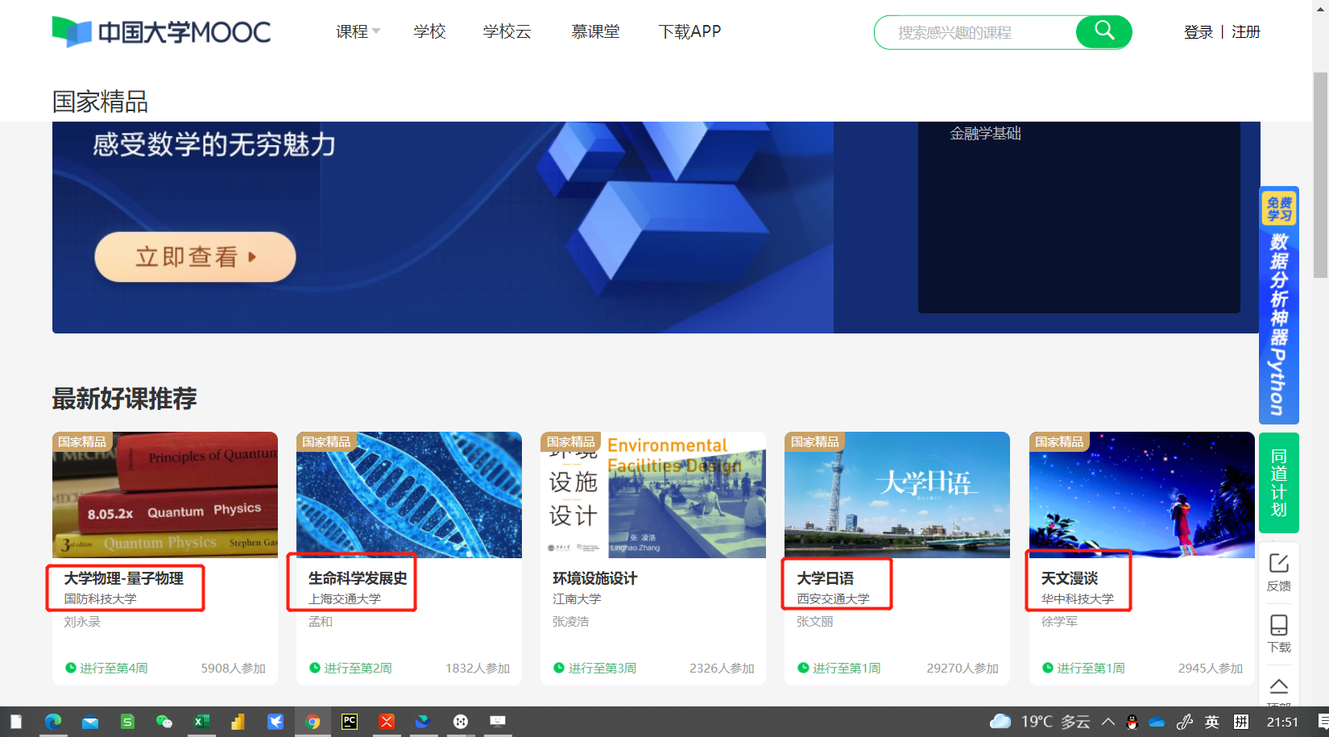The height and width of the screenshot is (737, 1329).
Task: Toggle input method via 拼 indicator
Action: [1240, 722]
